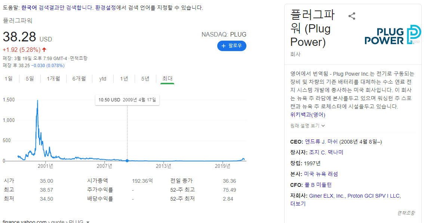This screenshot has width=424, height=223.
Task: Open CFO 폴 B 미들턴 link
Action: (318, 185)
